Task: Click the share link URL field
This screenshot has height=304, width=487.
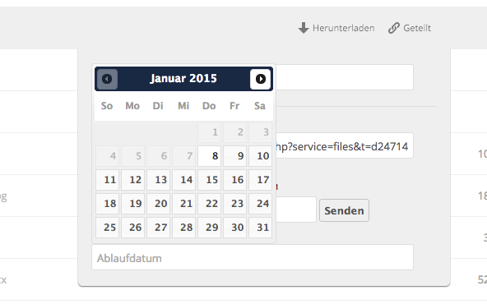Action: click(x=345, y=145)
